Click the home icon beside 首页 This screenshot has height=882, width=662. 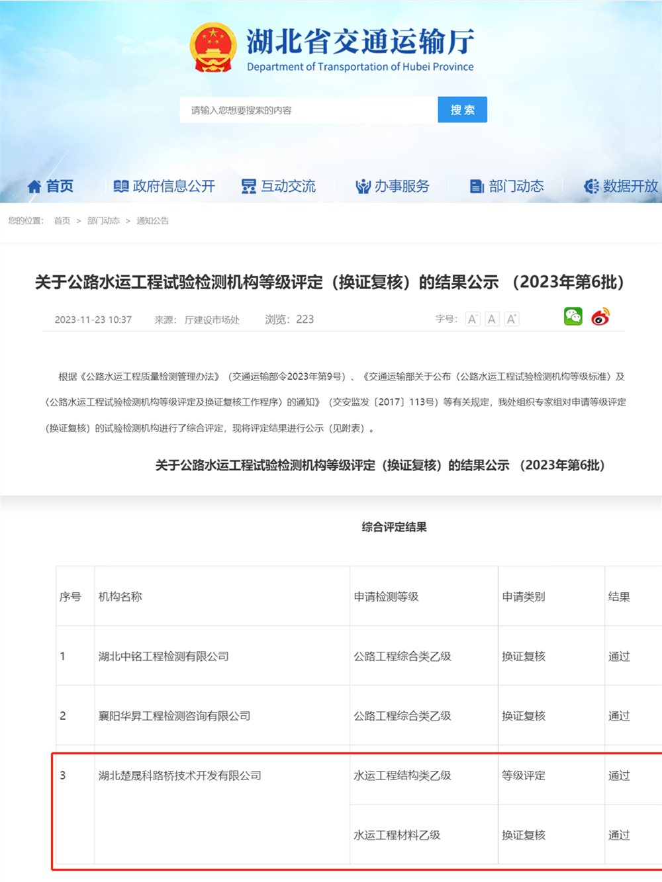point(34,187)
